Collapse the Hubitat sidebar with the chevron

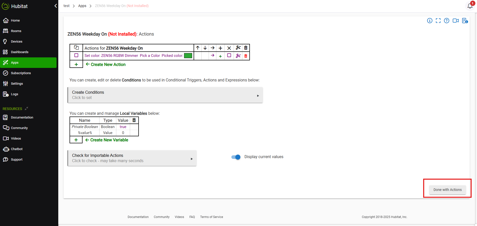(x=56, y=6)
